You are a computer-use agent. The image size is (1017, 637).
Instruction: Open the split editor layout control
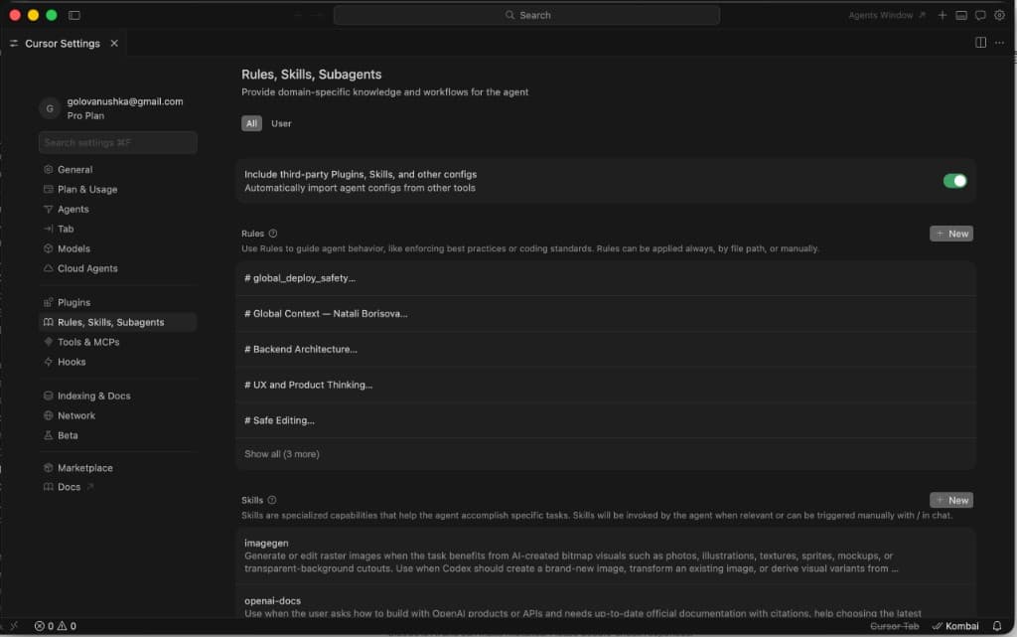[978, 43]
